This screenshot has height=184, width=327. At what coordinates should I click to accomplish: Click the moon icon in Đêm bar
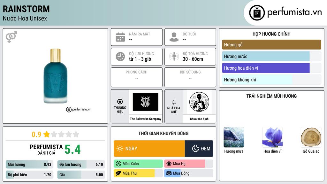point(196,149)
